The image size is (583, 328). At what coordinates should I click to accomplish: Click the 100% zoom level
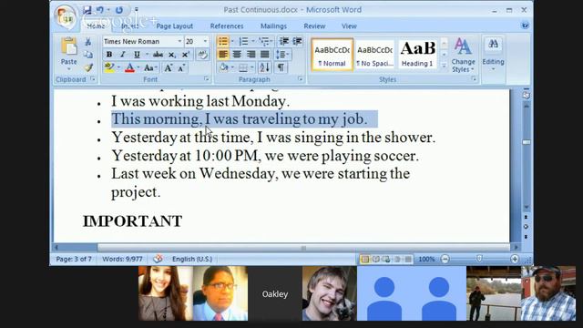(x=426, y=259)
